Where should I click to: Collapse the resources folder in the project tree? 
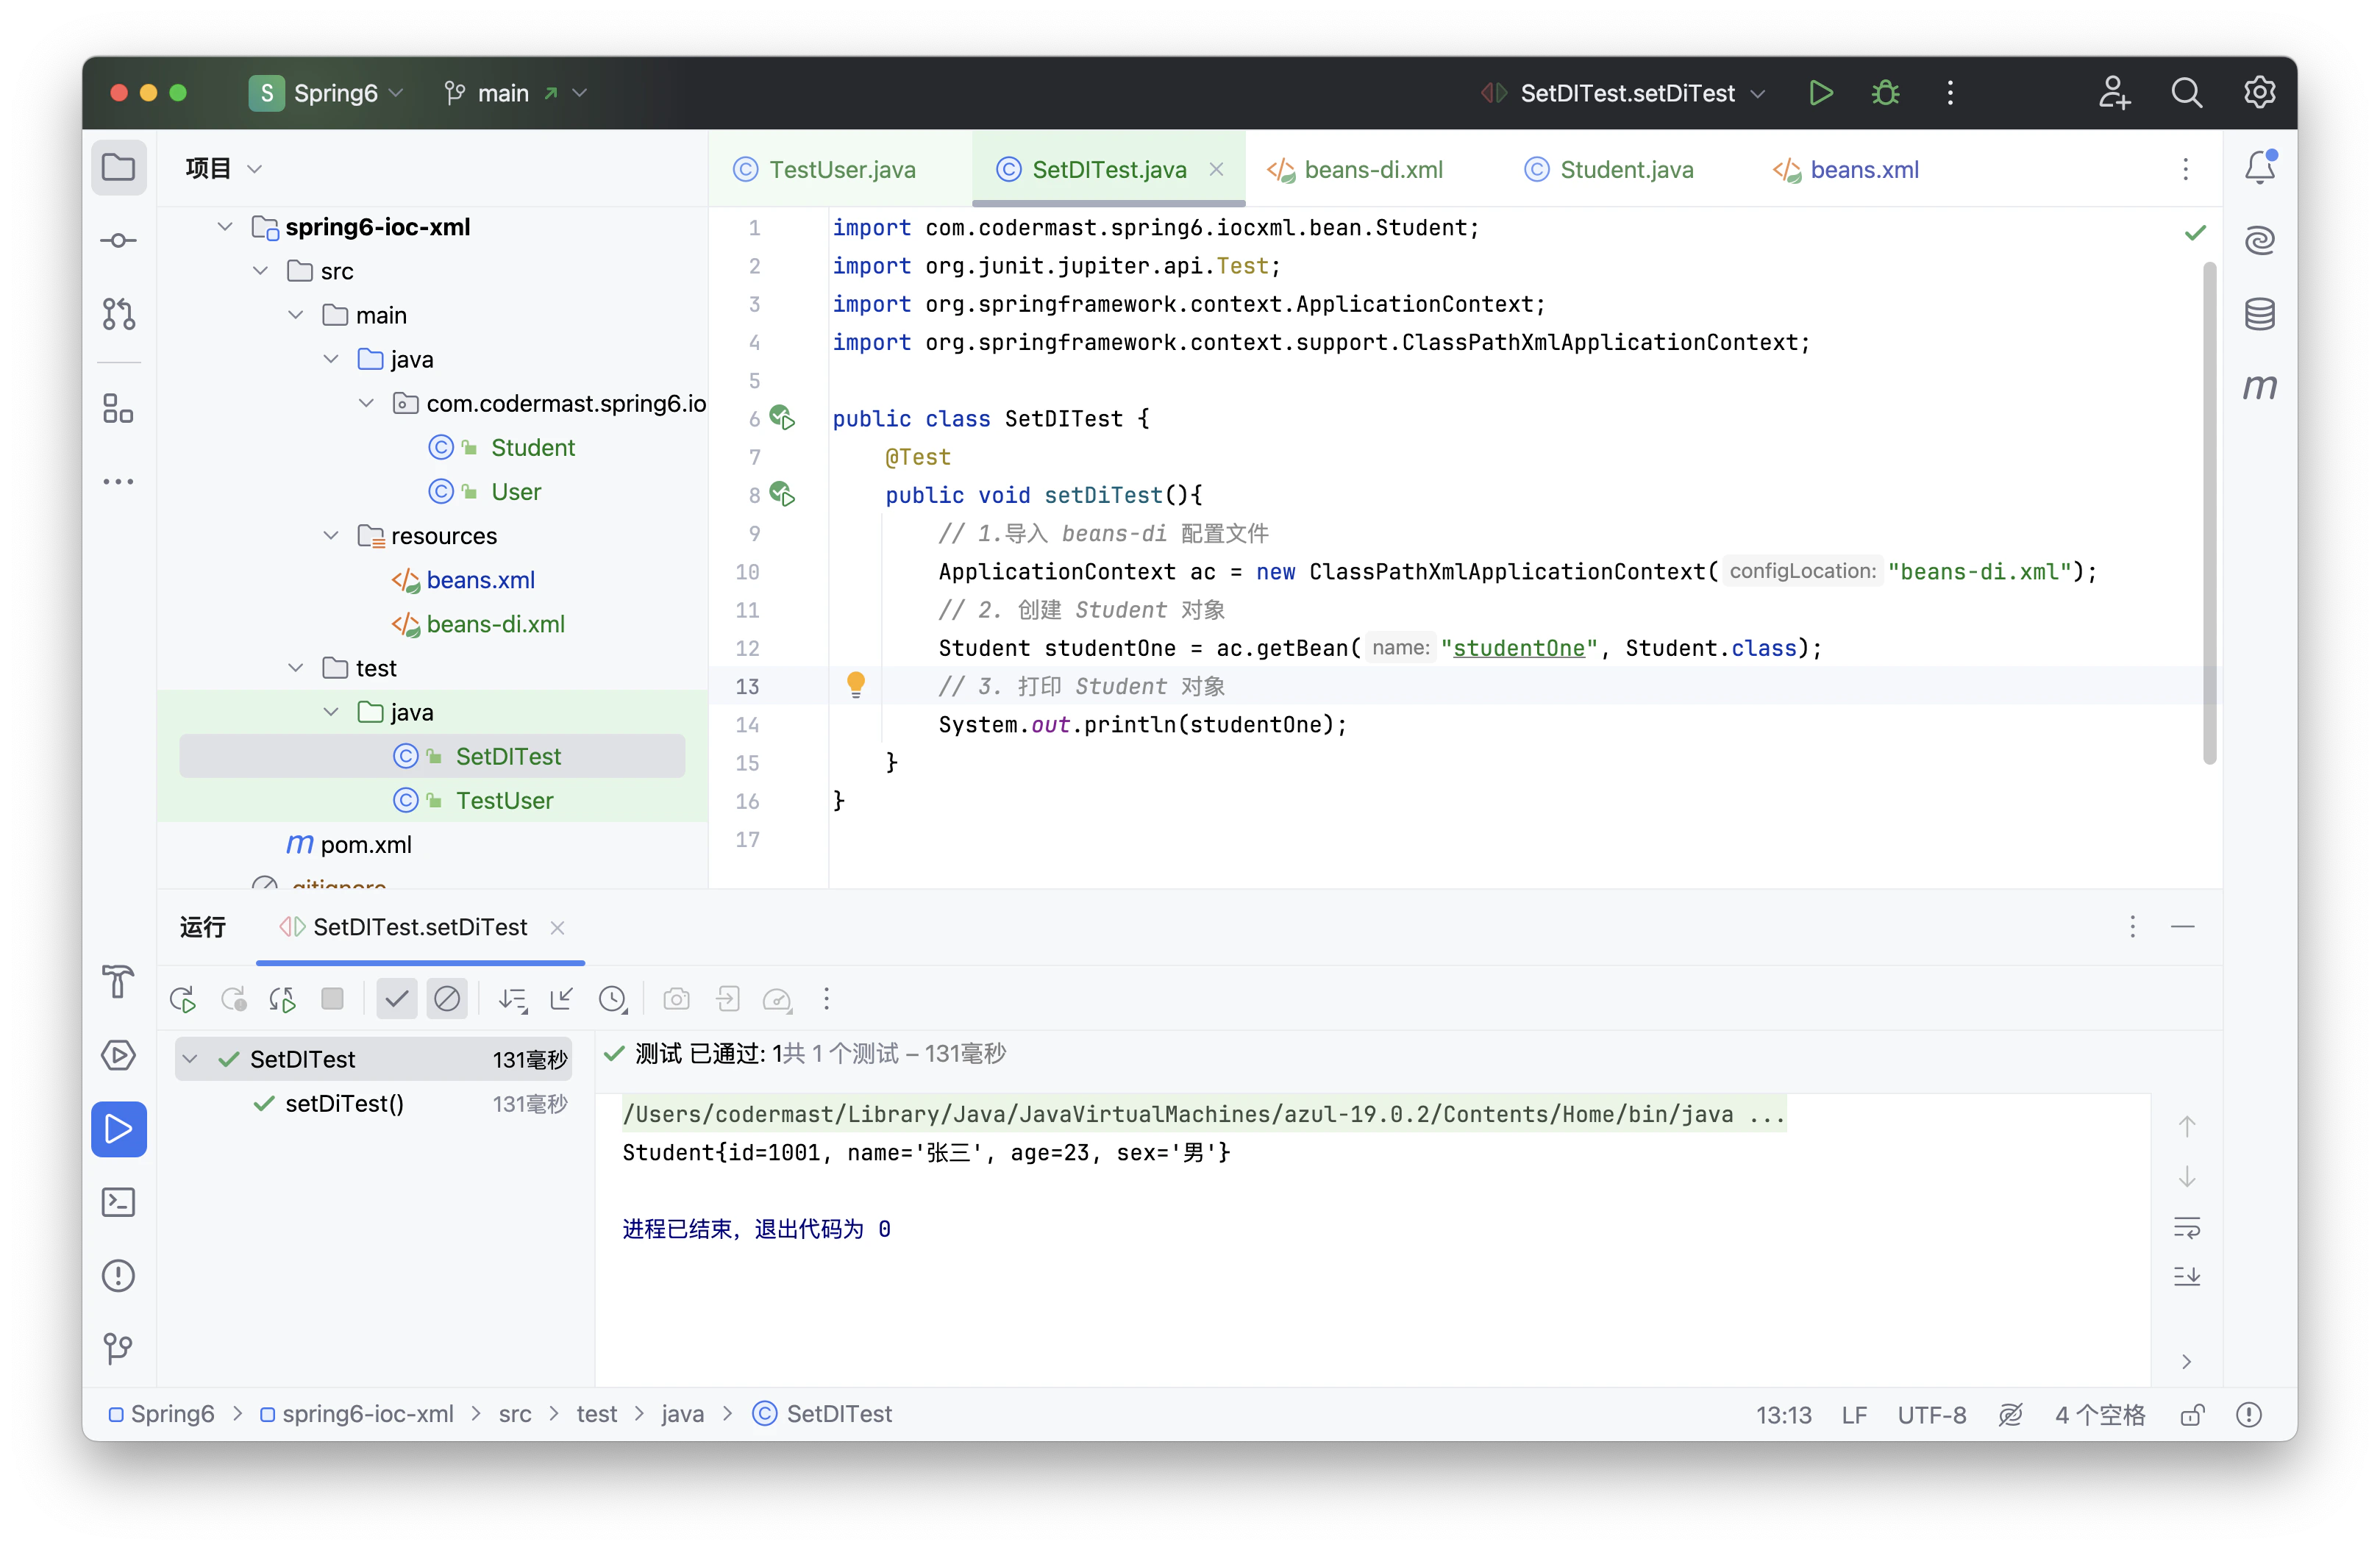click(331, 536)
